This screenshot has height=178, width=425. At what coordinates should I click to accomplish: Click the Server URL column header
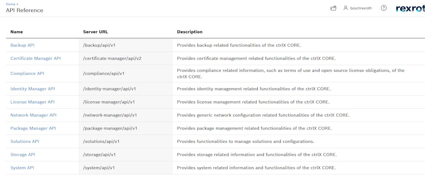96,32
